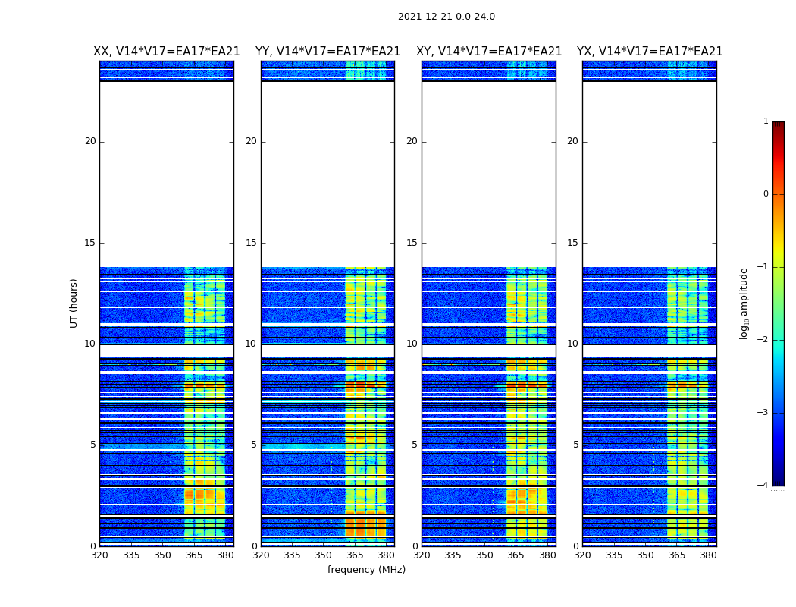
Task: Click the log10 amplitude colorbar label
Action: pyautogui.click(x=744, y=303)
